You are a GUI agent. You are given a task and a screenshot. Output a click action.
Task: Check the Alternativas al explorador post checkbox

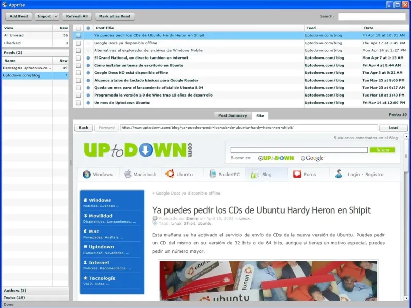[78, 50]
